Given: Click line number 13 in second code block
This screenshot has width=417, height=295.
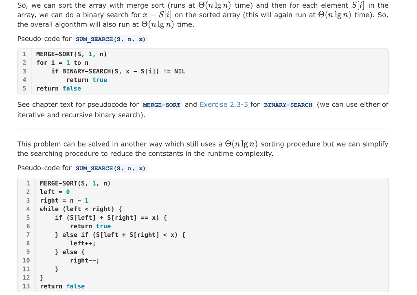Looking at the screenshot, I should coord(26,286).
